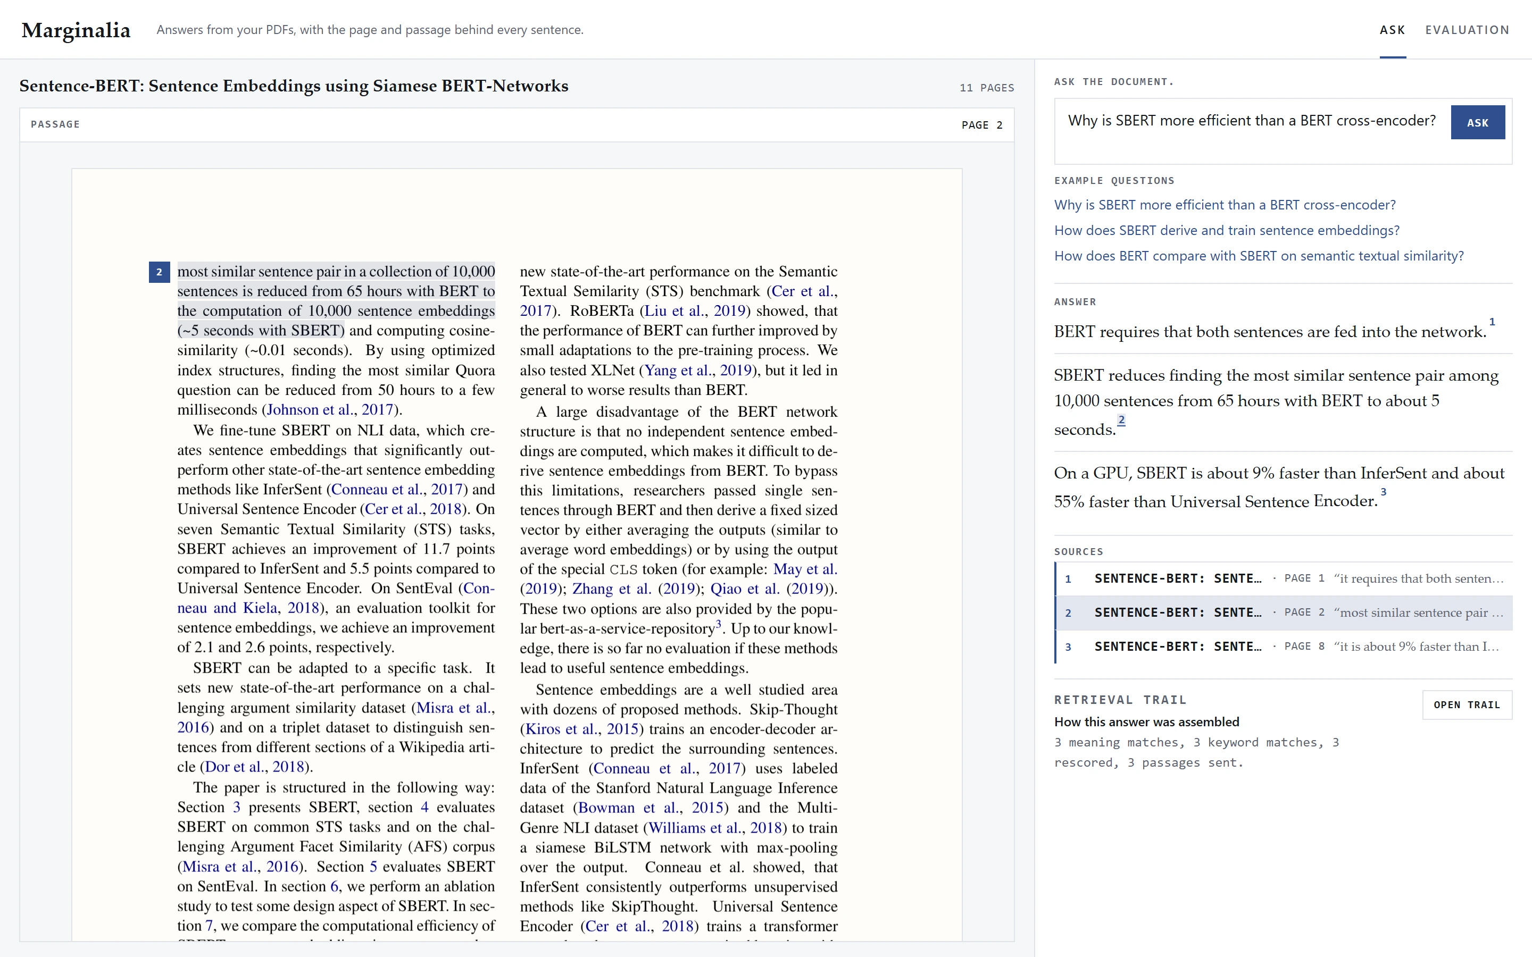This screenshot has width=1532, height=957.
Task: Open the retrieval trail
Action: [1467, 704]
